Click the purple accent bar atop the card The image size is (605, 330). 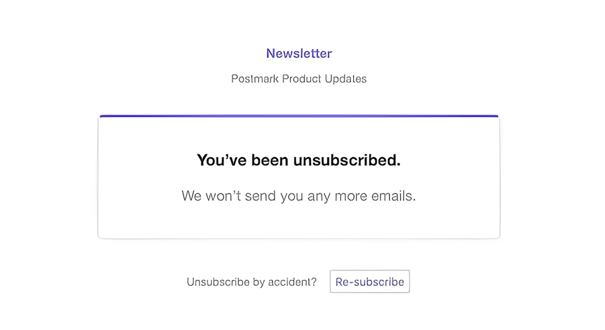299,115
